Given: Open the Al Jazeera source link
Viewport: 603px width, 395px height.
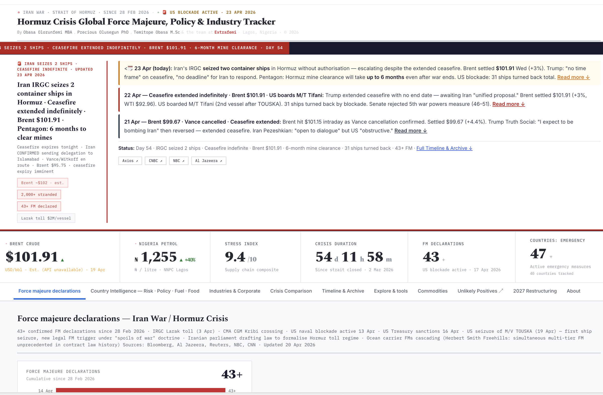Looking at the screenshot, I should pyautogui.click(x=208, y=161).
